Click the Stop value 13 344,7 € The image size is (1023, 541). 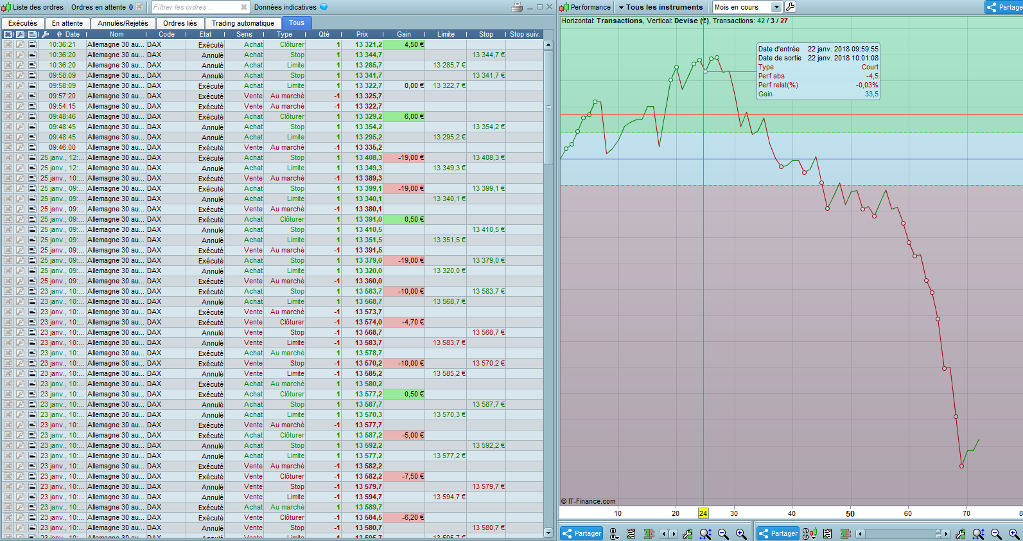487,55
